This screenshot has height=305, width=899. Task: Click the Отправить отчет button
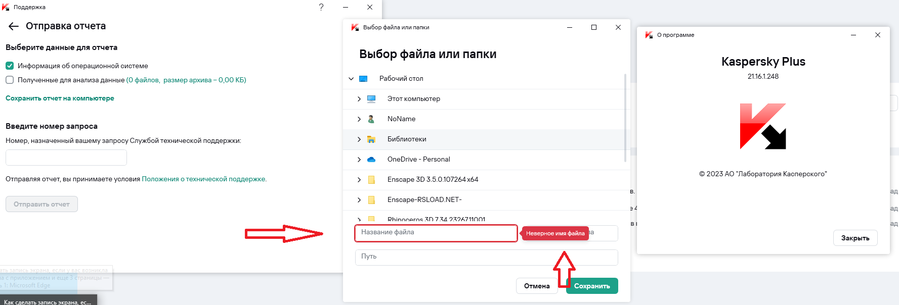[41, 204]
